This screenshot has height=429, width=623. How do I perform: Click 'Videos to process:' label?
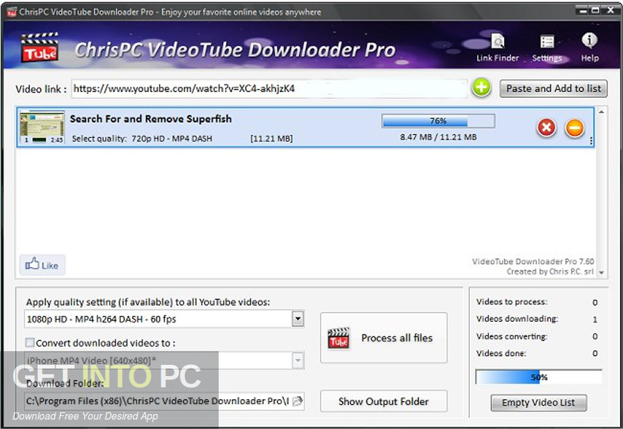click(511, 302)
